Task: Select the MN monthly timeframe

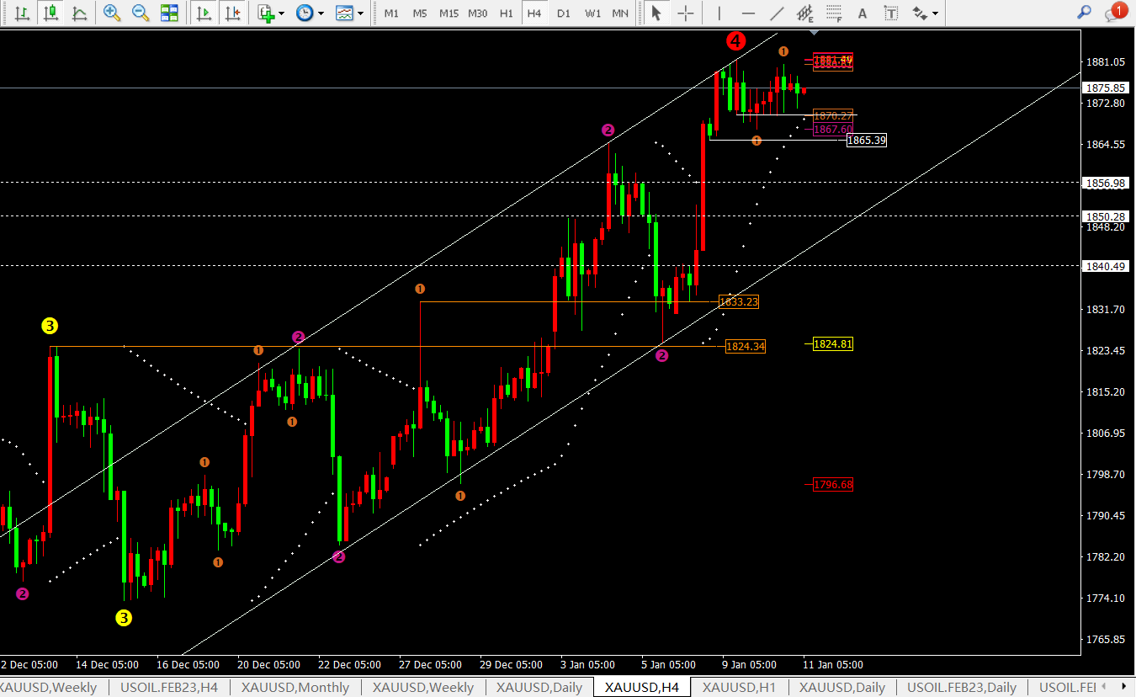Action: pyautogui.click(x=620, y=13)
